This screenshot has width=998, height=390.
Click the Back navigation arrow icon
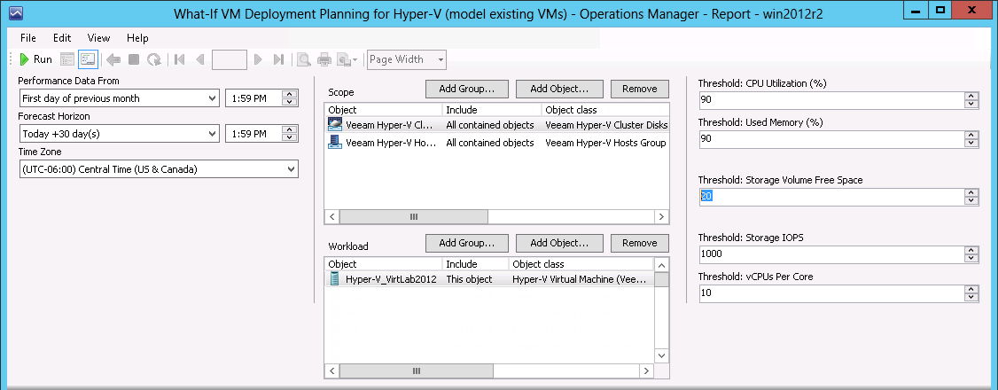[113, 59]
